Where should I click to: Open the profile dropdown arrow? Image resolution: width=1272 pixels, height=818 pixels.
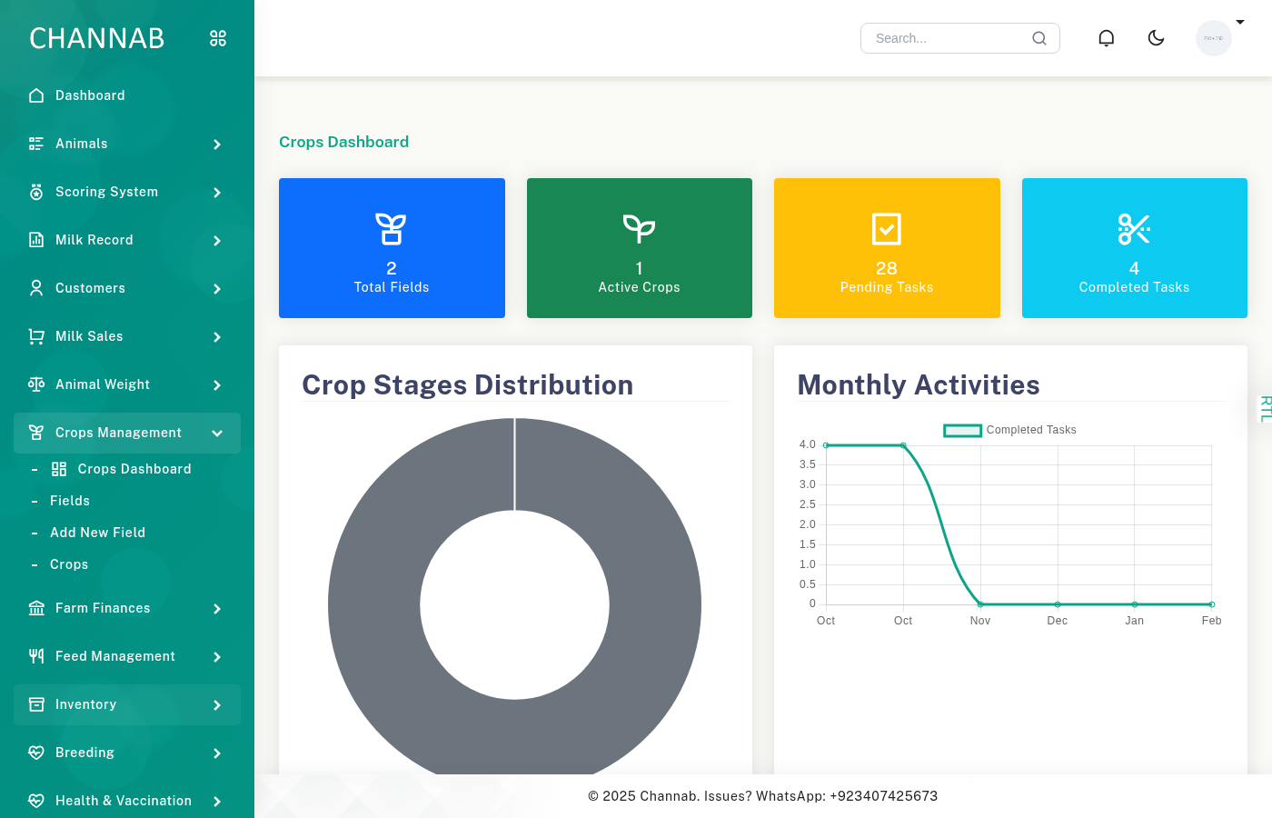[1241, 22]
